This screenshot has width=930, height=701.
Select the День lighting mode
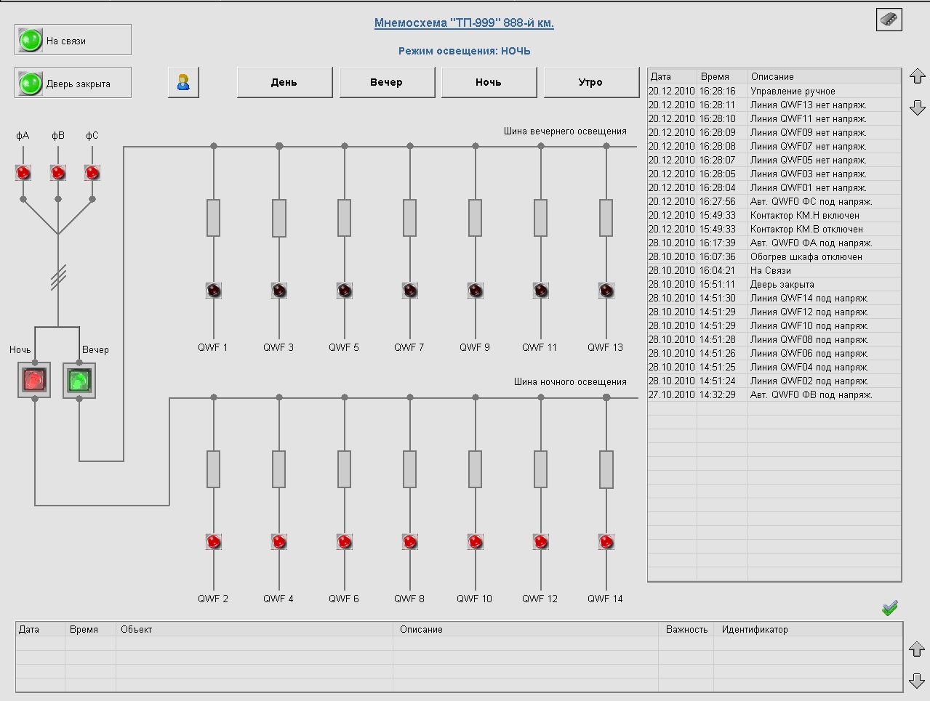(x=284, y=82)
